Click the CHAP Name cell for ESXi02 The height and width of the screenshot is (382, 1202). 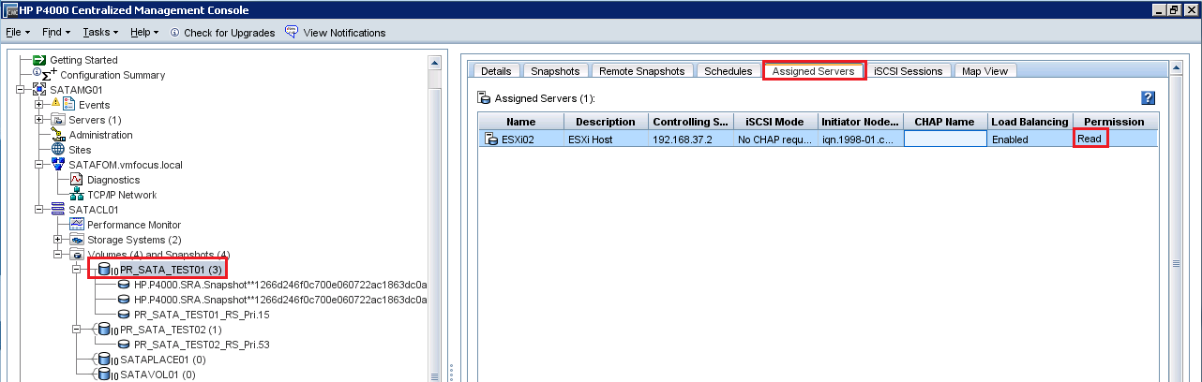coord(945,140)
